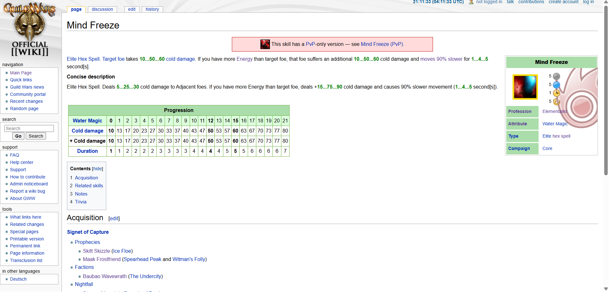This screenshot has height=292, width=609.
Task: Click moves 90% slower link
Action: coord(442,59)
